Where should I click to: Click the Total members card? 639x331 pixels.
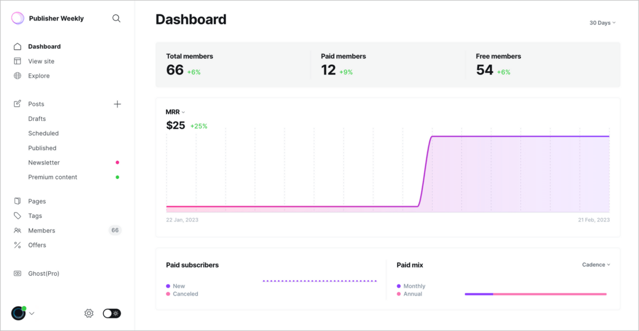(x=233, y=64)
